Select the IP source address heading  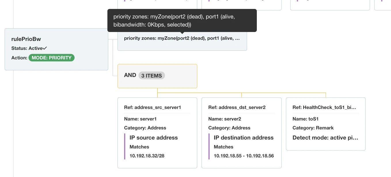tap(153, 138)
